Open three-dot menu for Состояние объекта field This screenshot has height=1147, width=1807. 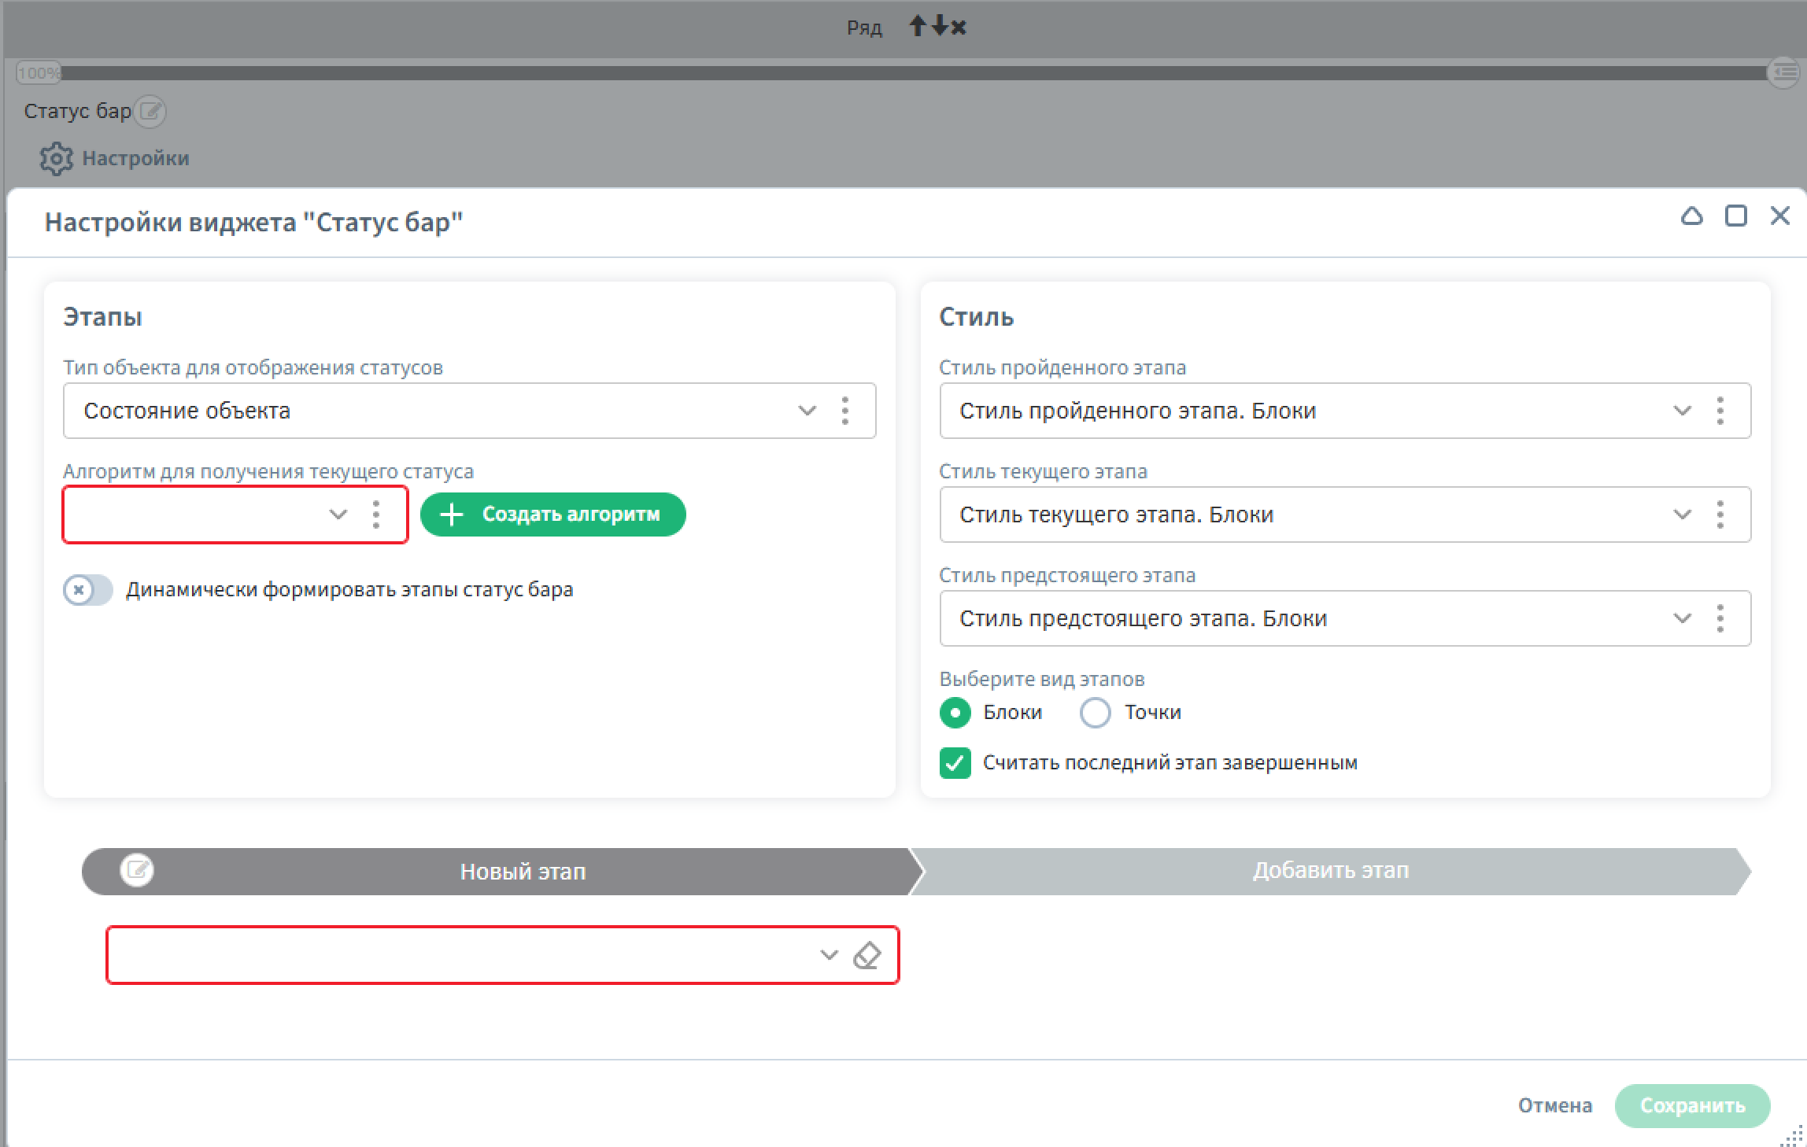click(845, 411)
